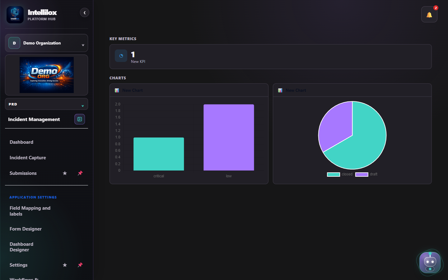The image size is (448, 280).
Task: Open Incident Capture
Action: (x=28, y=158)
